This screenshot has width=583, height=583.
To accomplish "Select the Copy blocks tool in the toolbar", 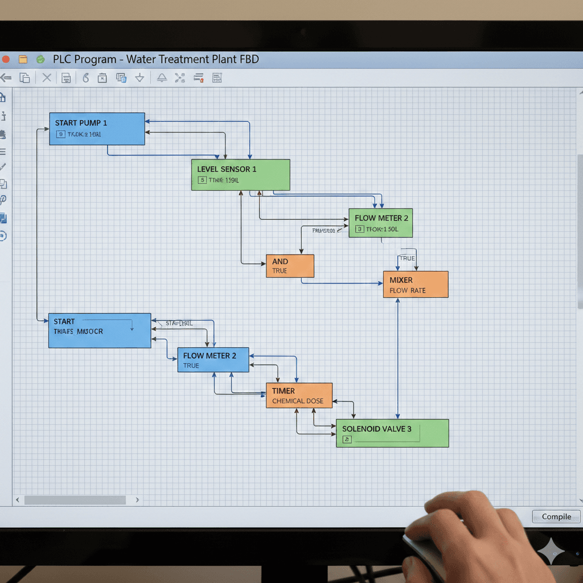I will click(24, 77).
